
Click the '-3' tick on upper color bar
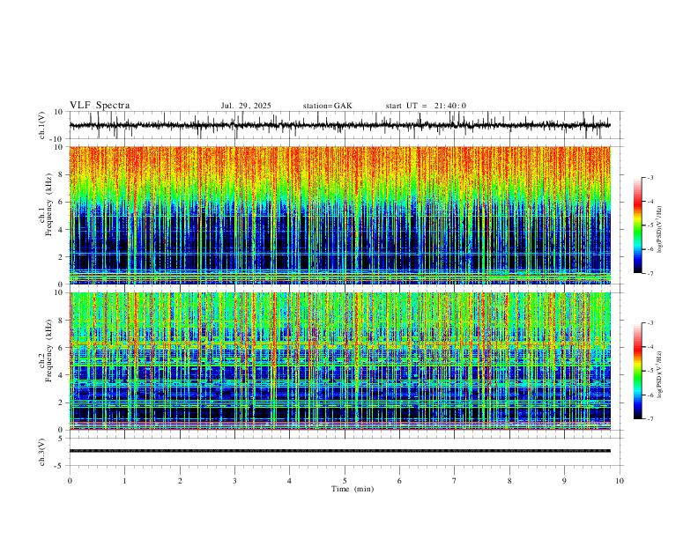[x=650, y=177]
